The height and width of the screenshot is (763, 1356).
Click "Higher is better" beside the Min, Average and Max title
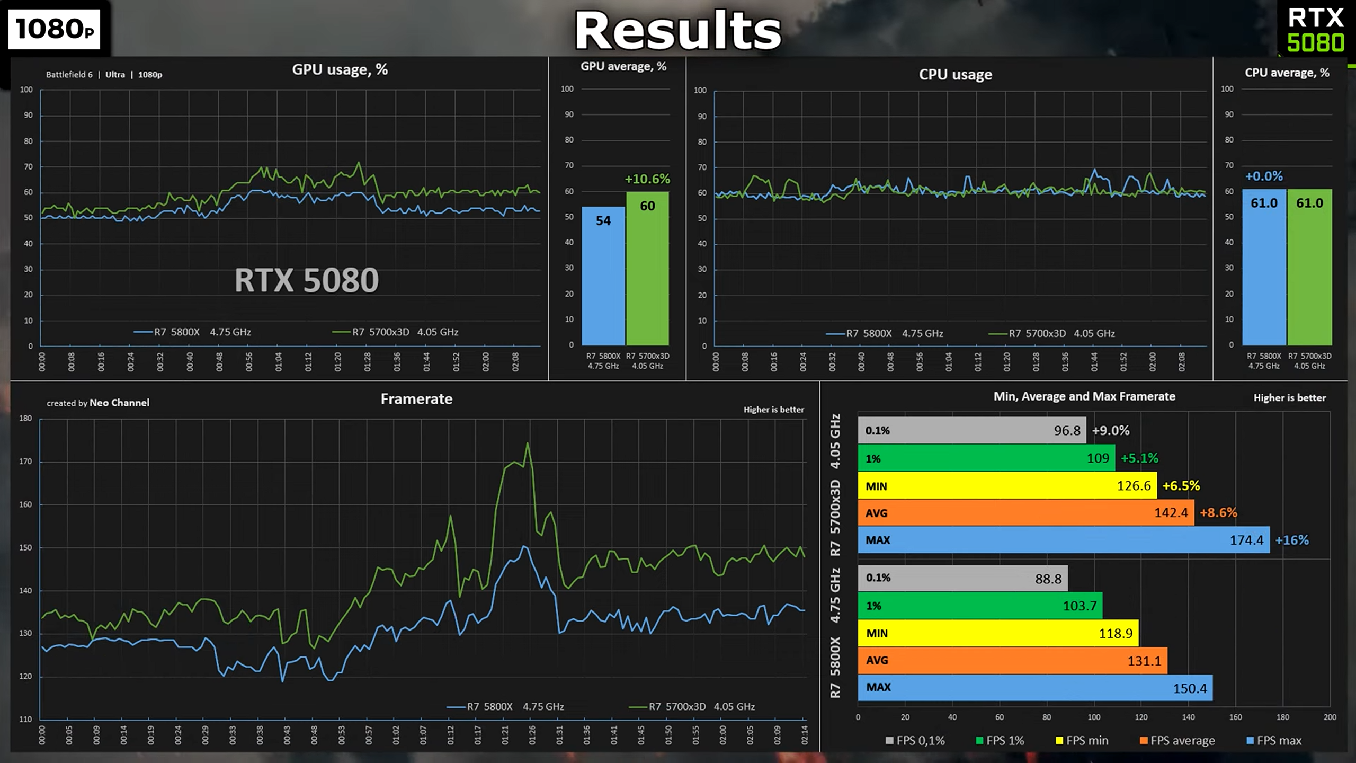click(1289, 398)
